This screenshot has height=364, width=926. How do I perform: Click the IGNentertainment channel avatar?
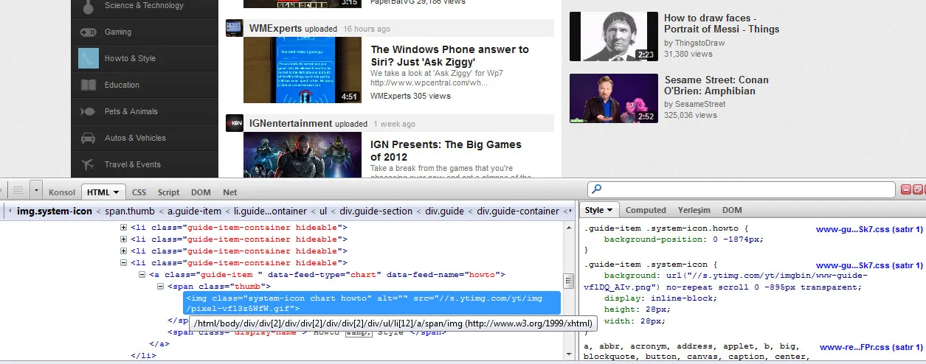pyautogui.click(x=235, y=123)
